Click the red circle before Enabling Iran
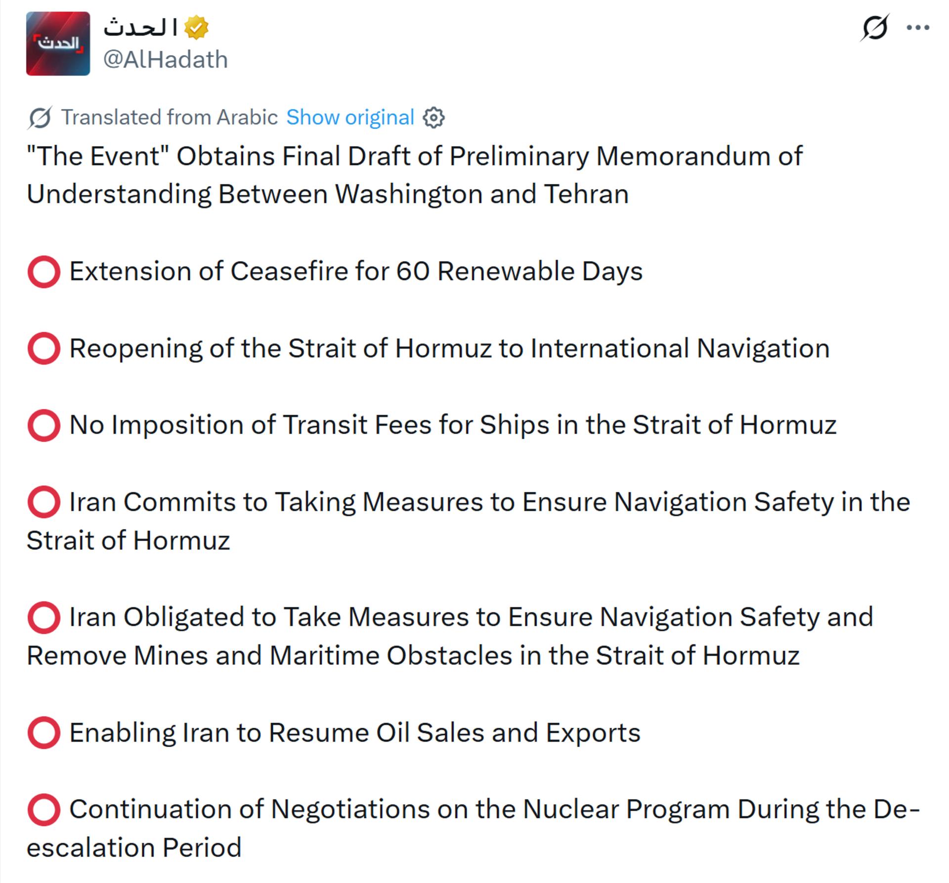This screenshot has width=949, height=883. point(44,733)
